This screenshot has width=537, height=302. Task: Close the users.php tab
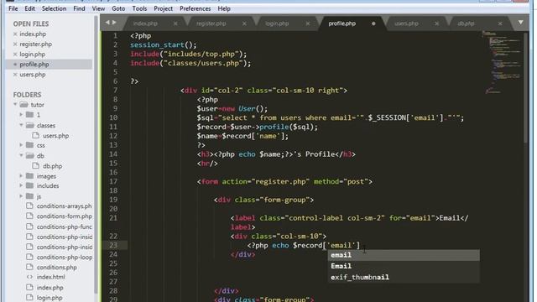coord(436,23)
